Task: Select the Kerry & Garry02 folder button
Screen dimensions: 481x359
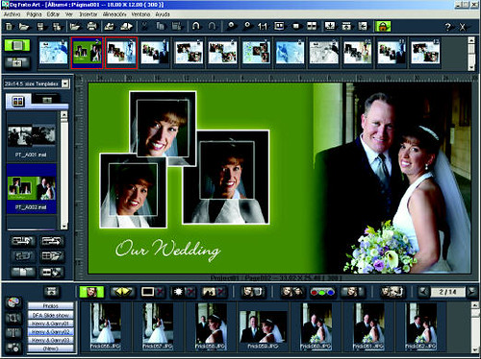Action: point(51,331)
